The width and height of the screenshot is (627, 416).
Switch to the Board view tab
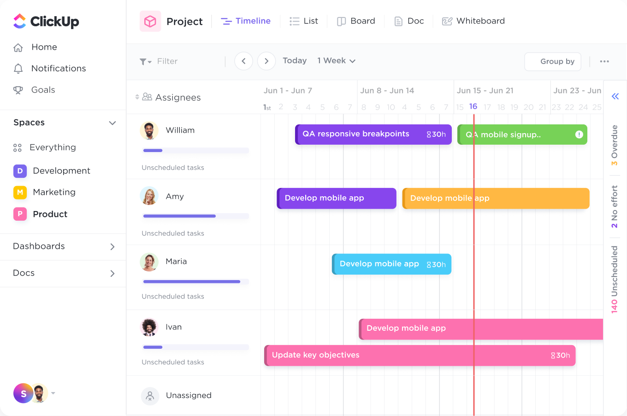click(356, 21)
